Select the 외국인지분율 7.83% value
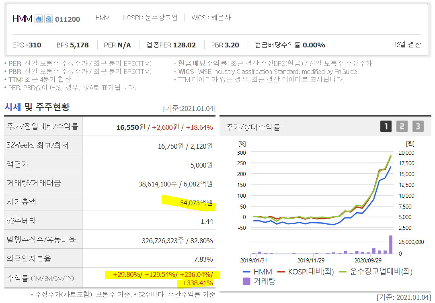Image resolution: width=435 pixels, height=303 pixels. [x=203, y=259]
